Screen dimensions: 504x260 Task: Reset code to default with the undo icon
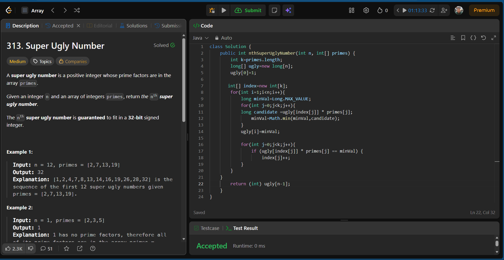coord(483,38)
